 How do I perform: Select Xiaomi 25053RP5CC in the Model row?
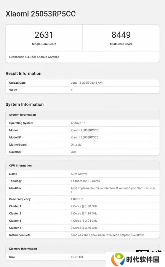coord(85,130)
